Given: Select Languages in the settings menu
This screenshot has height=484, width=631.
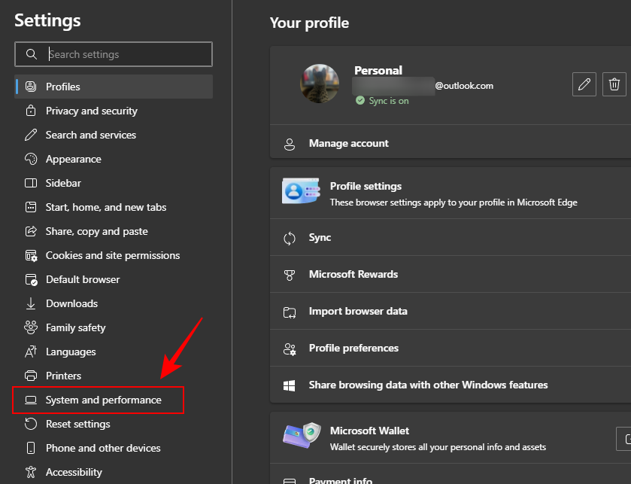Looking at the screenshot, I should 114,352.
